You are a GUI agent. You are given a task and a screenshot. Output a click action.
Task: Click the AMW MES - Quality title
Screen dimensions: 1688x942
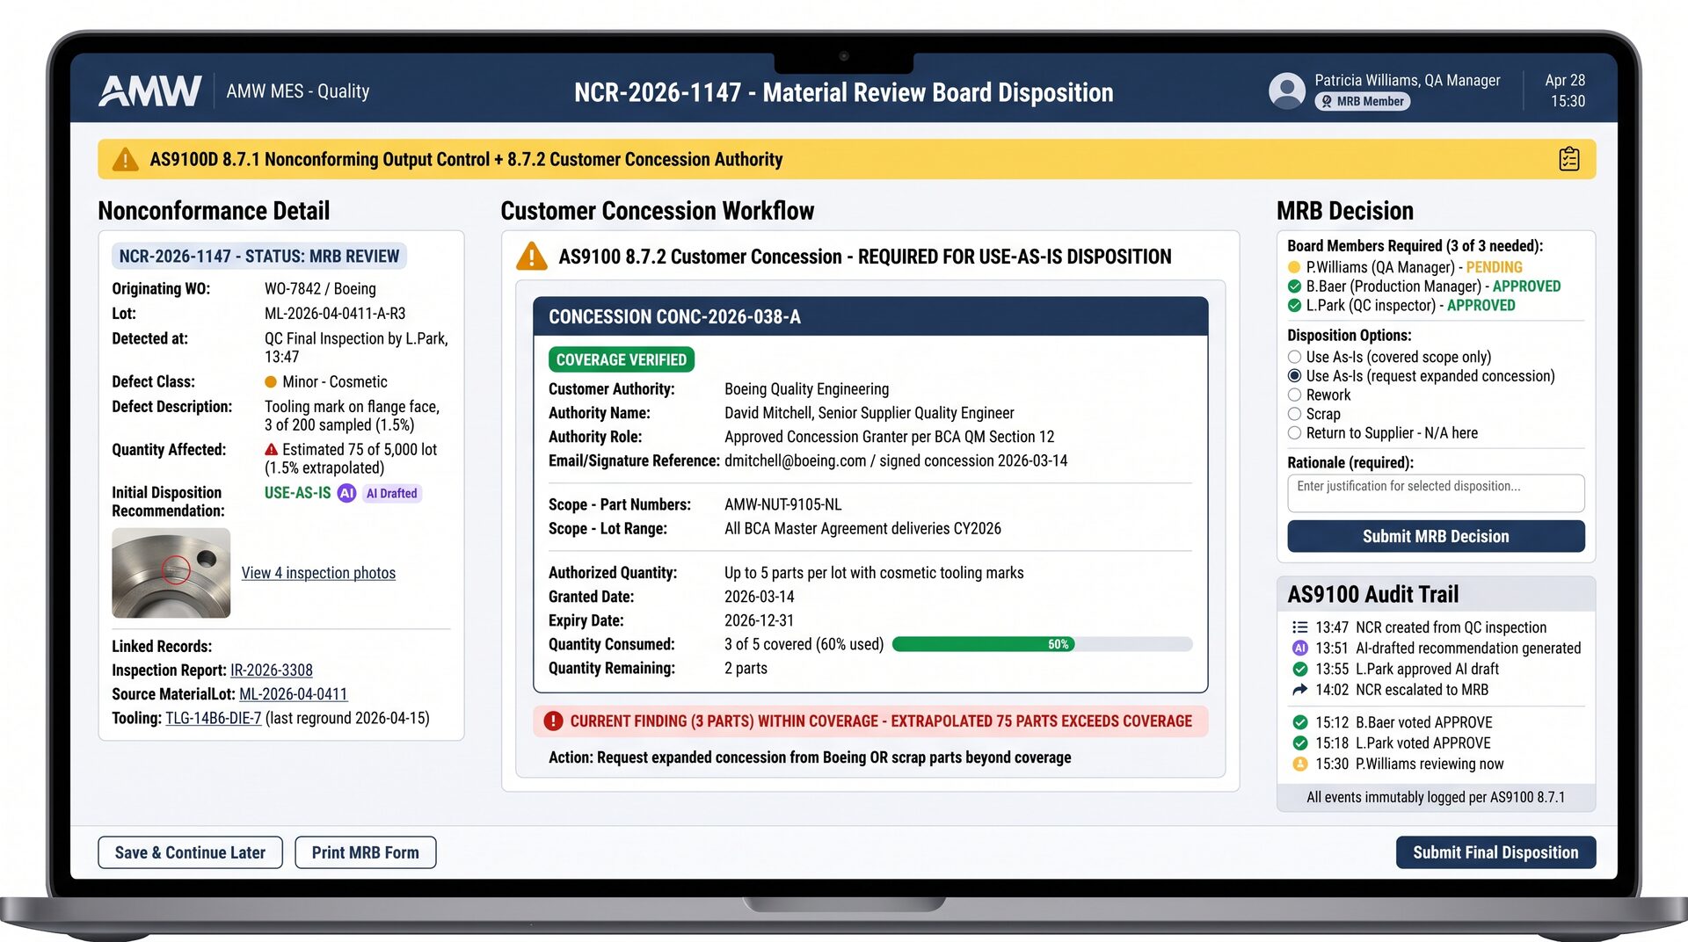coord(298,91)
